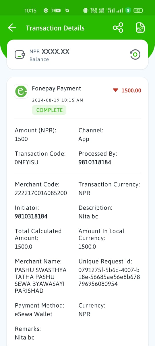Image resolution: width=155 pixels, height=346 pixels.
Task: Tap the back arrow icon
Action: click(x=12, y=28)
